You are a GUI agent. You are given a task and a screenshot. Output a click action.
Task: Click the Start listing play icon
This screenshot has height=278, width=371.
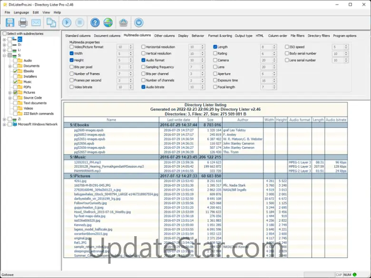(67, 23)
